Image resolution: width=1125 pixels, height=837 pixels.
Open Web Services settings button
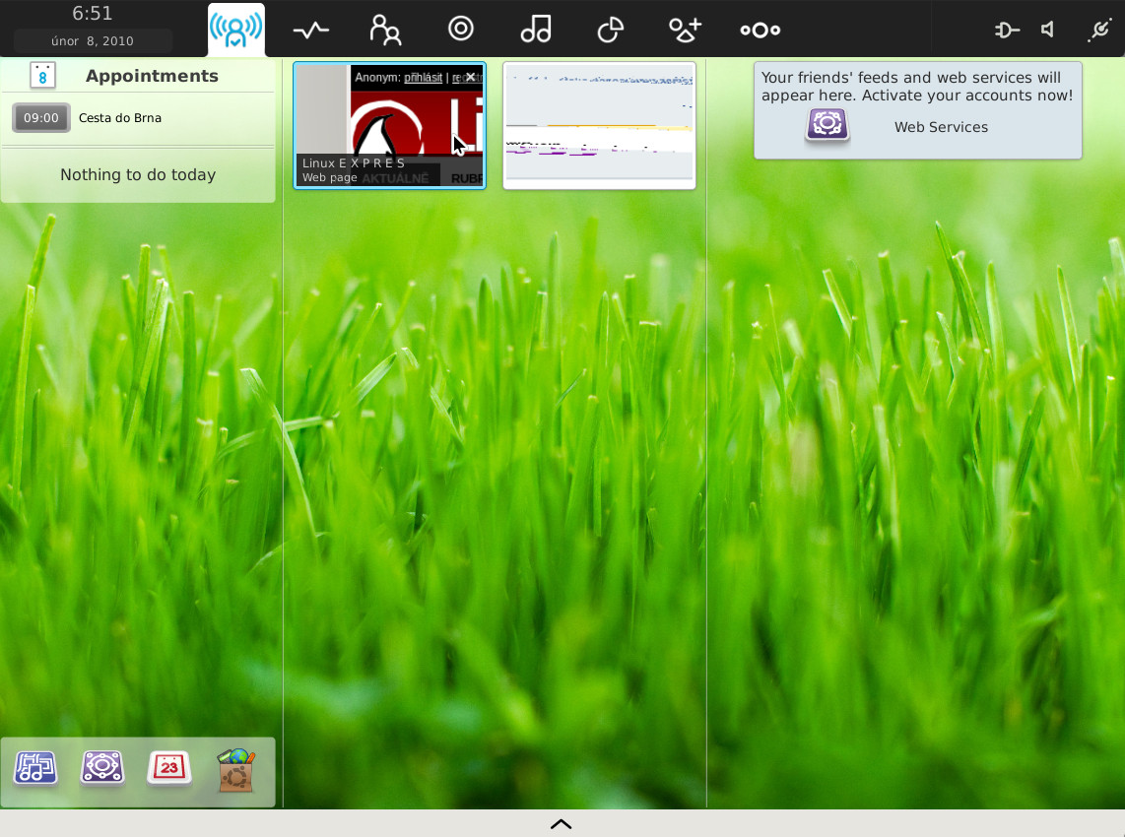coord(941,127)
